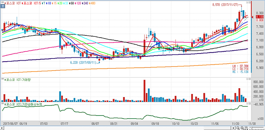Click the 200,000 volume axis label

coord(258,96)
